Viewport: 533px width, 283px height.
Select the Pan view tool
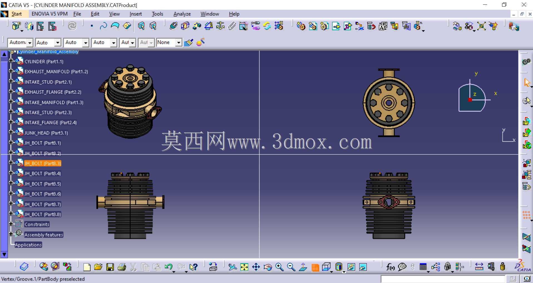point(256,267)
